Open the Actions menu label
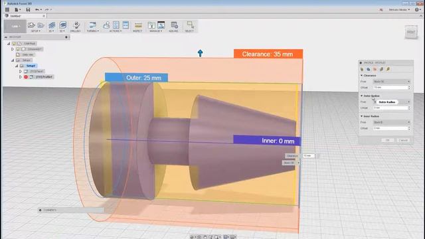Screen dimensions: 425x239 click(x=116, y=31)
